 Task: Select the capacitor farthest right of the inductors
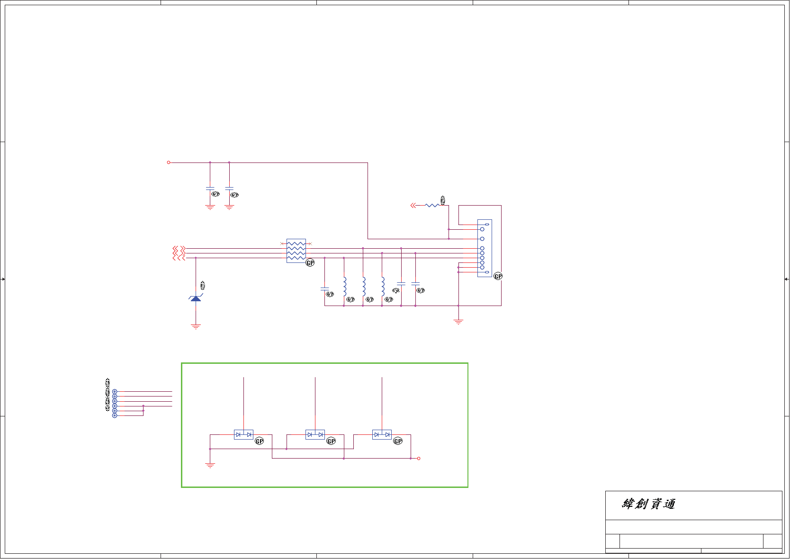[415, 283]
